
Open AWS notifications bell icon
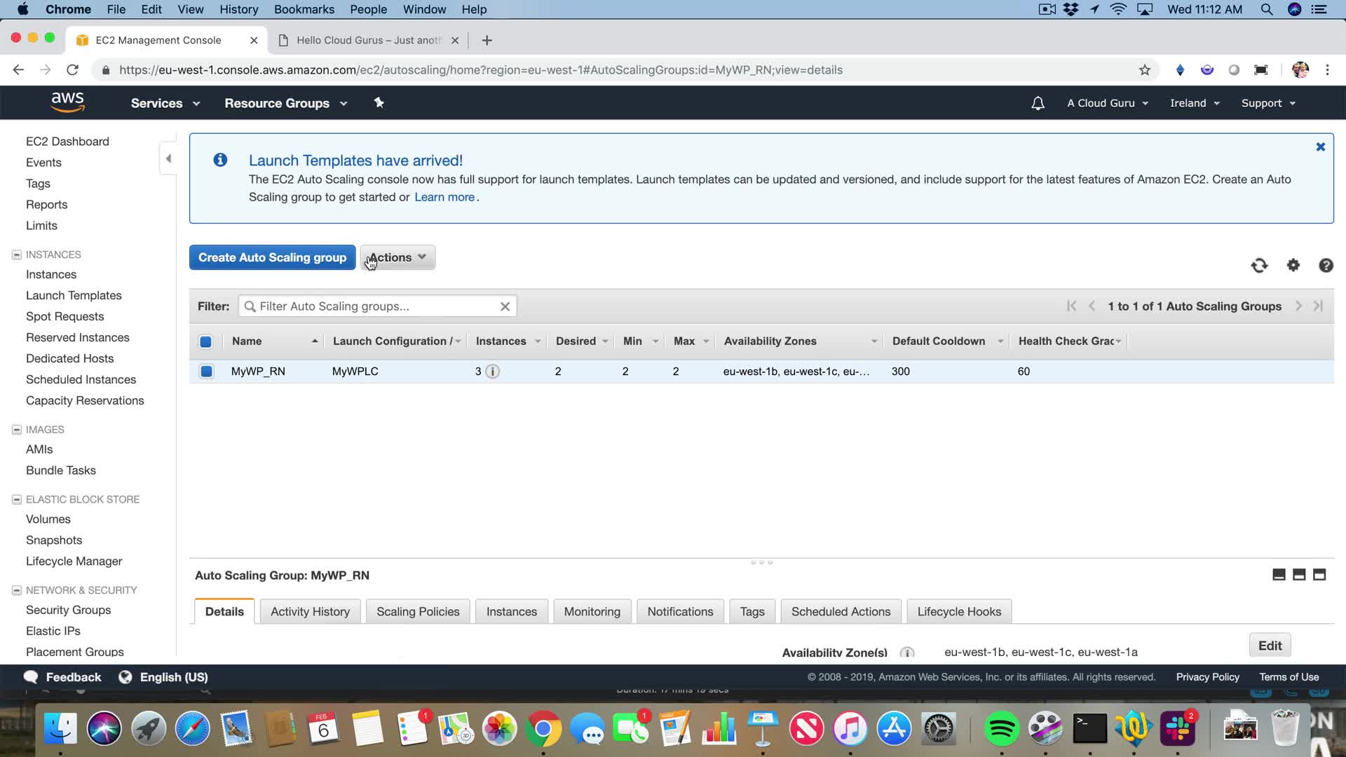pos(1038,103)
